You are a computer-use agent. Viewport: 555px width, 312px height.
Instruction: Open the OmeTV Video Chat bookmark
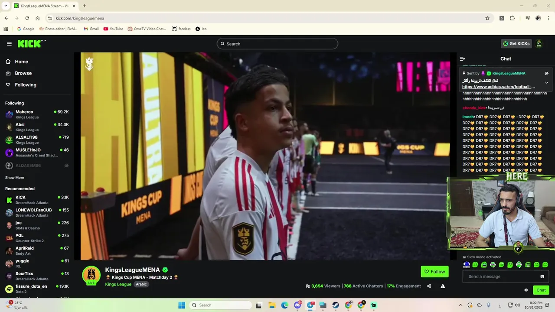coord(147,29)
